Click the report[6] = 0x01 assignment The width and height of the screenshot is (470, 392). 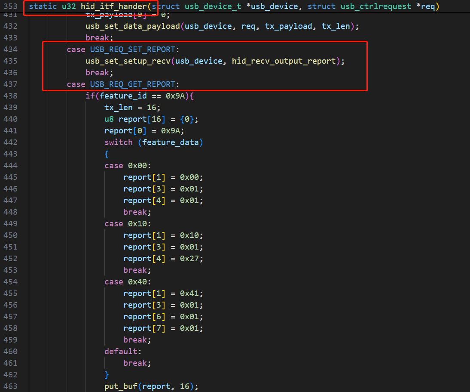coord(163,317)
